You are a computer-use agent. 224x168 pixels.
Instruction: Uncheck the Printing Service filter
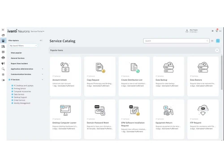pos(13,89)
